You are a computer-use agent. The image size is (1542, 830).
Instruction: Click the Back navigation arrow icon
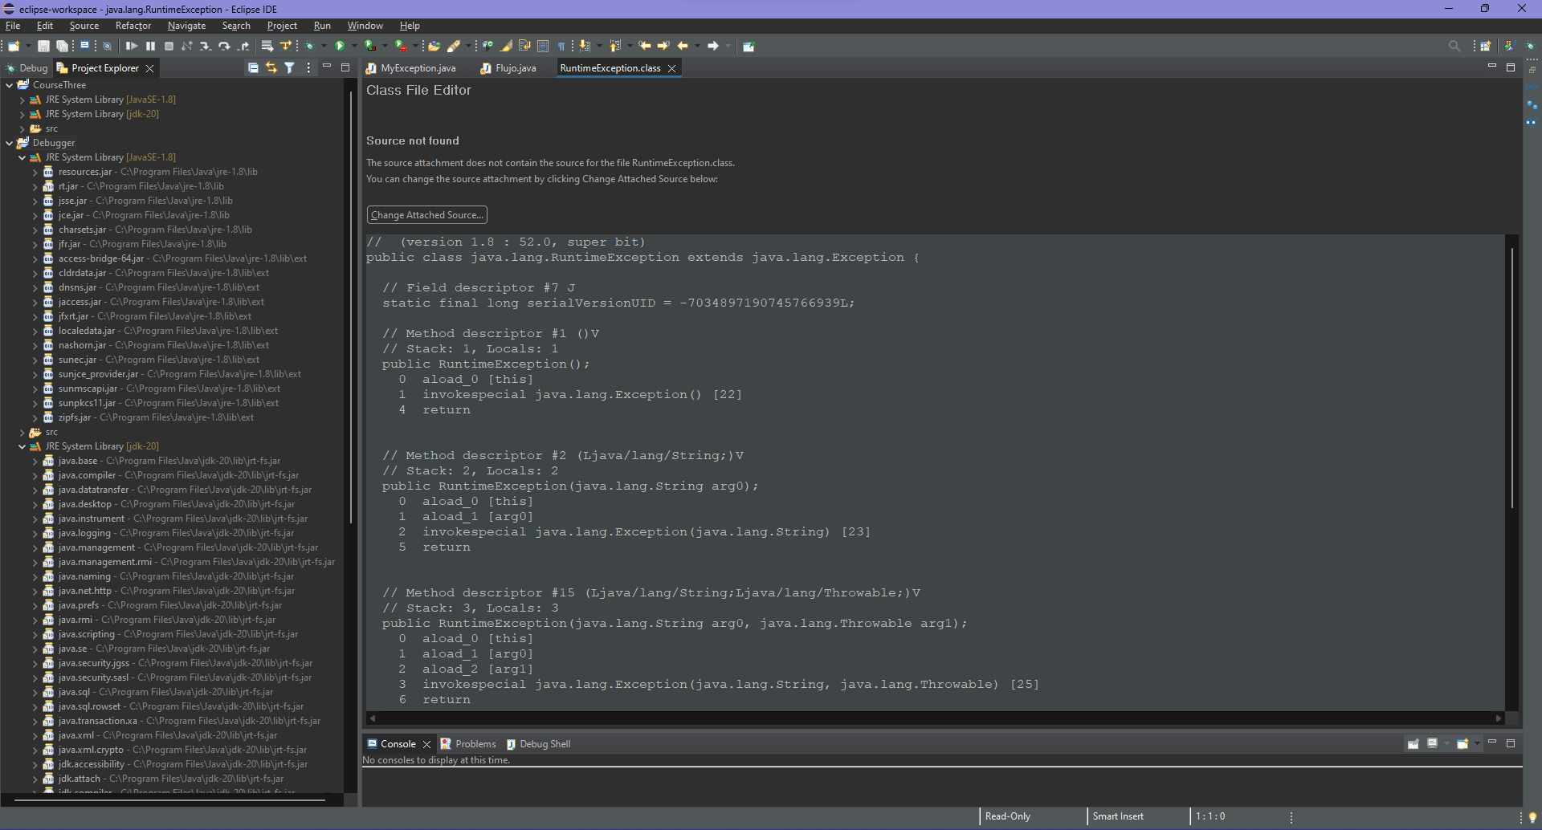click(683, 46)
